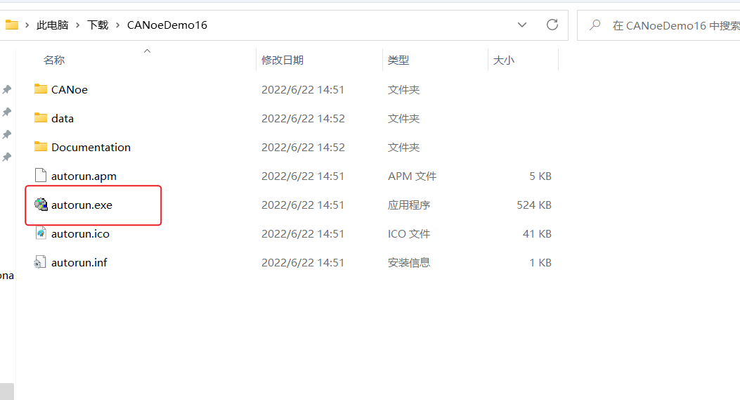
Task: Click the autorun.inf setup file icon
Action: click(40, 262)
